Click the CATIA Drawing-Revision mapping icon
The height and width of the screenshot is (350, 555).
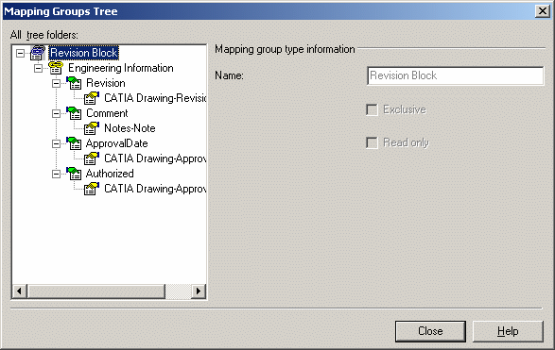pos(92,98)
